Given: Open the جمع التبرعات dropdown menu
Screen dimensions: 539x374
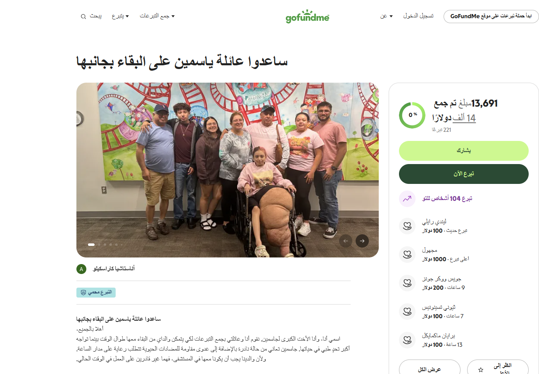Looking at the screenshot, I should tap(157, 16).
